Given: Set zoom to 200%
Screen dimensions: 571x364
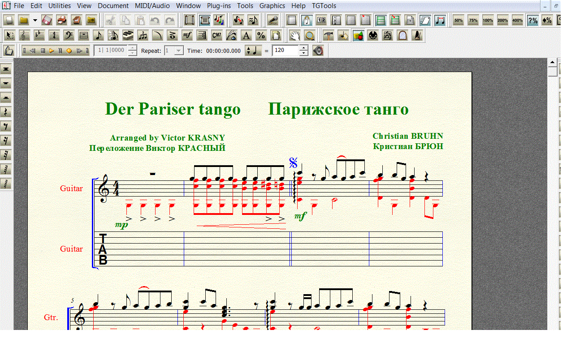Looking at the screenshot, I should (502, 20).
